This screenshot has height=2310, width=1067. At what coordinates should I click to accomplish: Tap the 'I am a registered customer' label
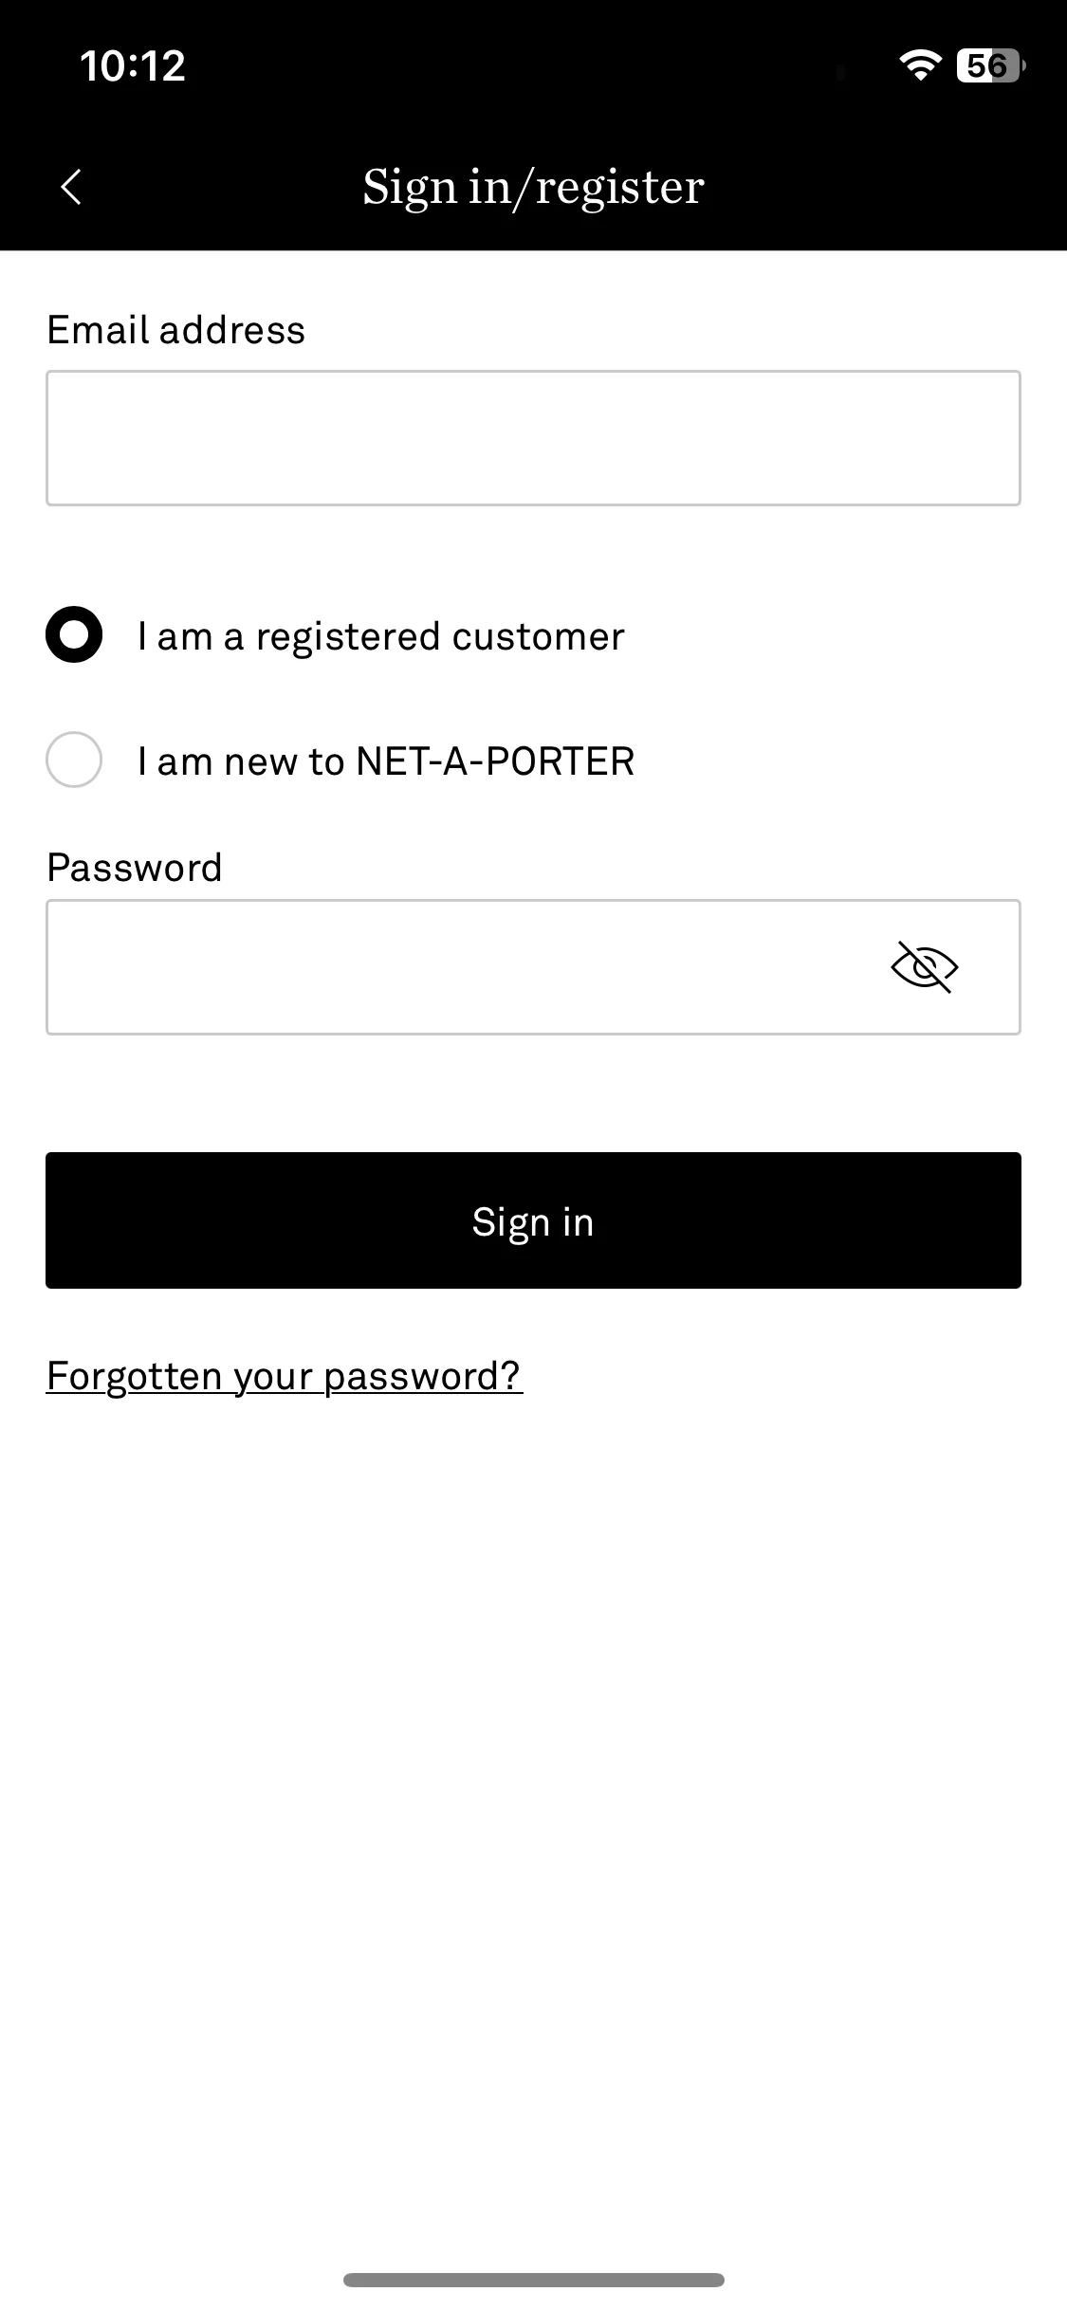coord(381,636)
